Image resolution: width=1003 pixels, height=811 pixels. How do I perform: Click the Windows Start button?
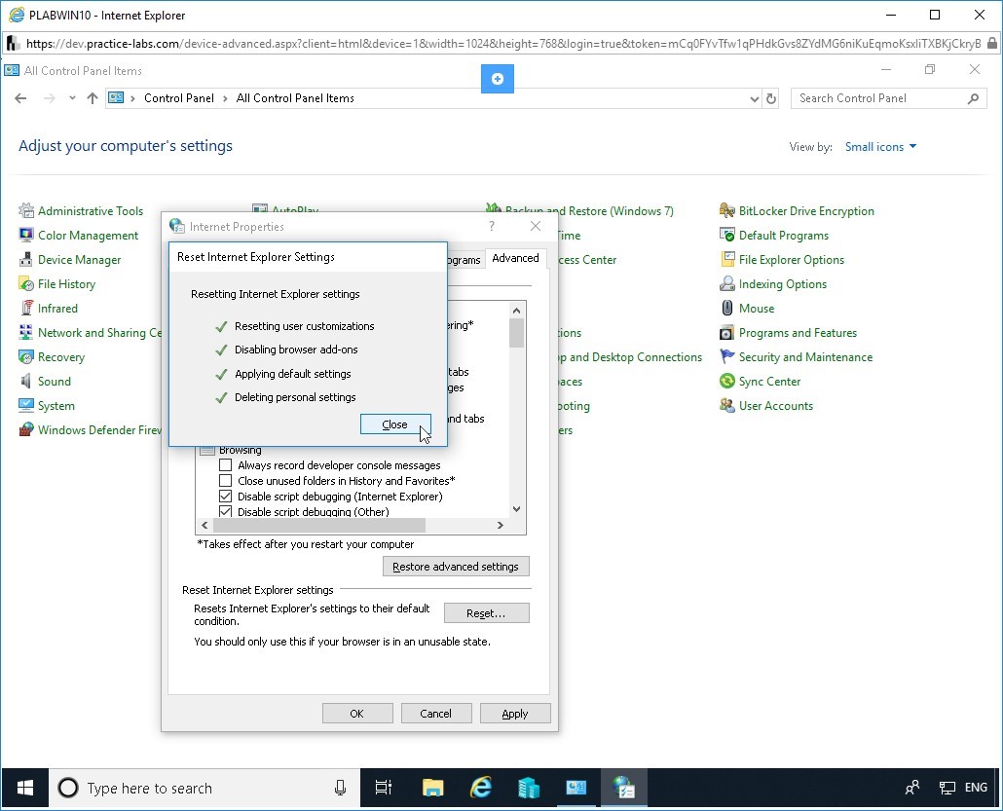(24, 788)
